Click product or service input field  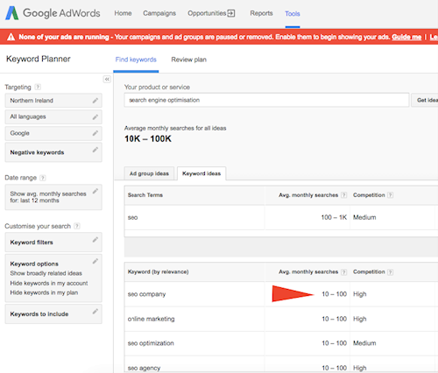(266, 100)
